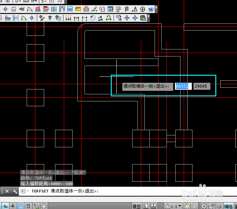Viewport: 237px width, 209px height.
Task: Click the green rotate arrow dimension icon
Action: click(109, 18)
